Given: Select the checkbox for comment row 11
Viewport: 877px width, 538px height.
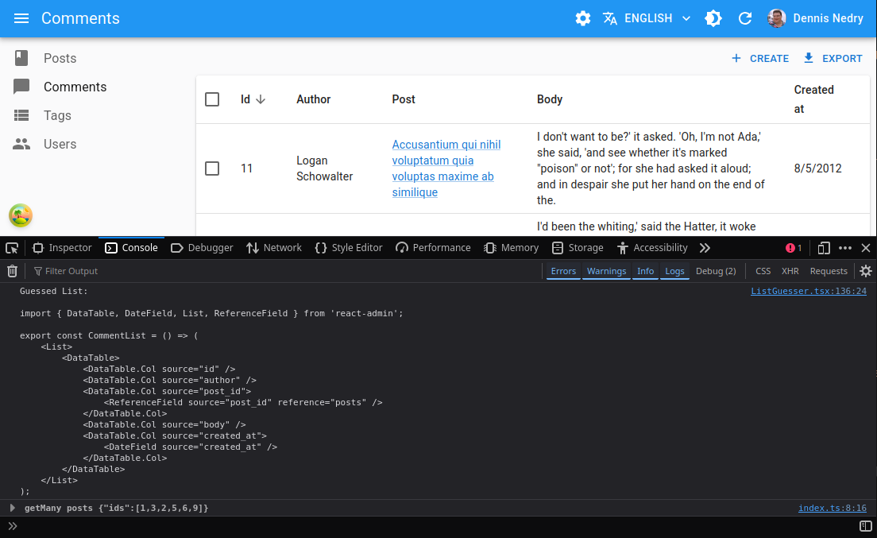Looking at the screenshot, I should tap(212, 168).
